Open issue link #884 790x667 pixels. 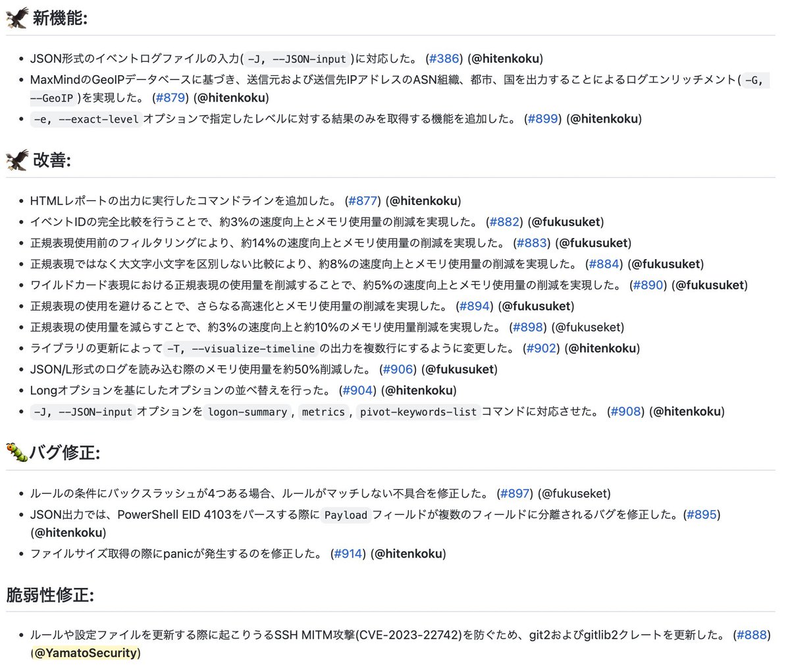[x=604, y=264]
